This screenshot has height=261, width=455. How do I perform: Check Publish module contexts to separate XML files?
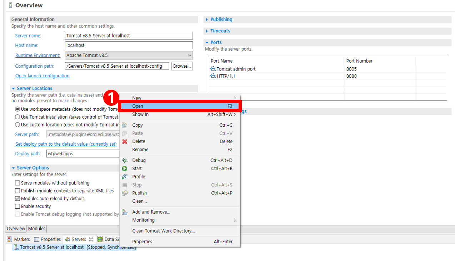[17, 191]
